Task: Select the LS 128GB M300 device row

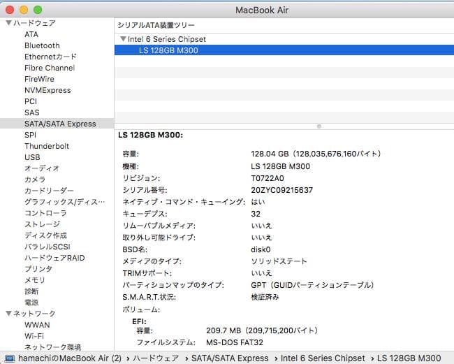Action: pos(284,50)
